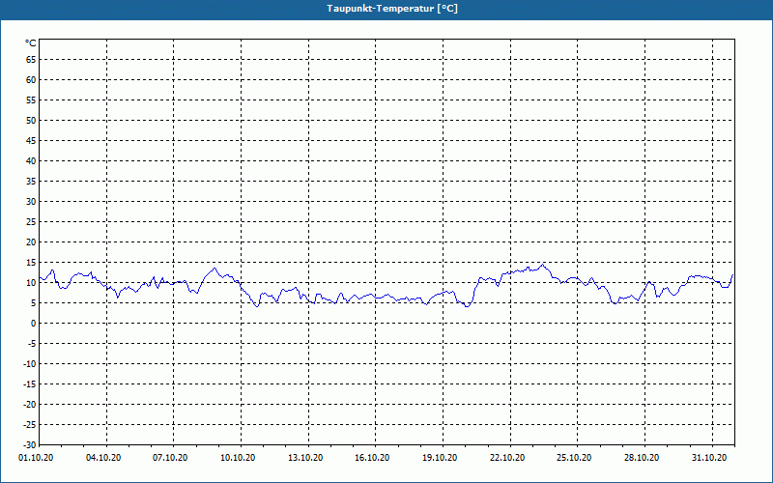Click the y-axis value -30
Screen dimensions: 773x483
pyautogui.click(x=30, y=445)
